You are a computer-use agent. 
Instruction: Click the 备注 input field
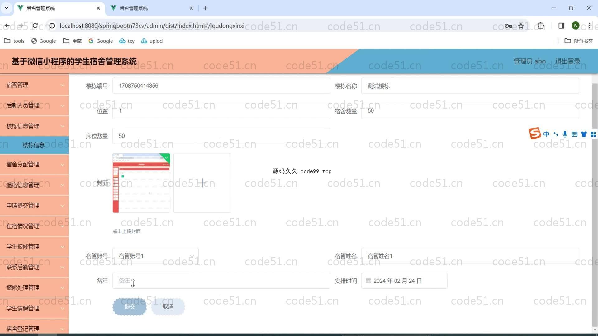click(221, 281)
